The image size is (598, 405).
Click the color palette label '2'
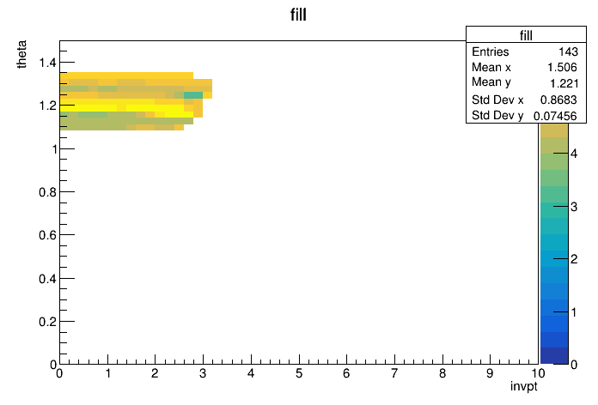tap(574, 259)
